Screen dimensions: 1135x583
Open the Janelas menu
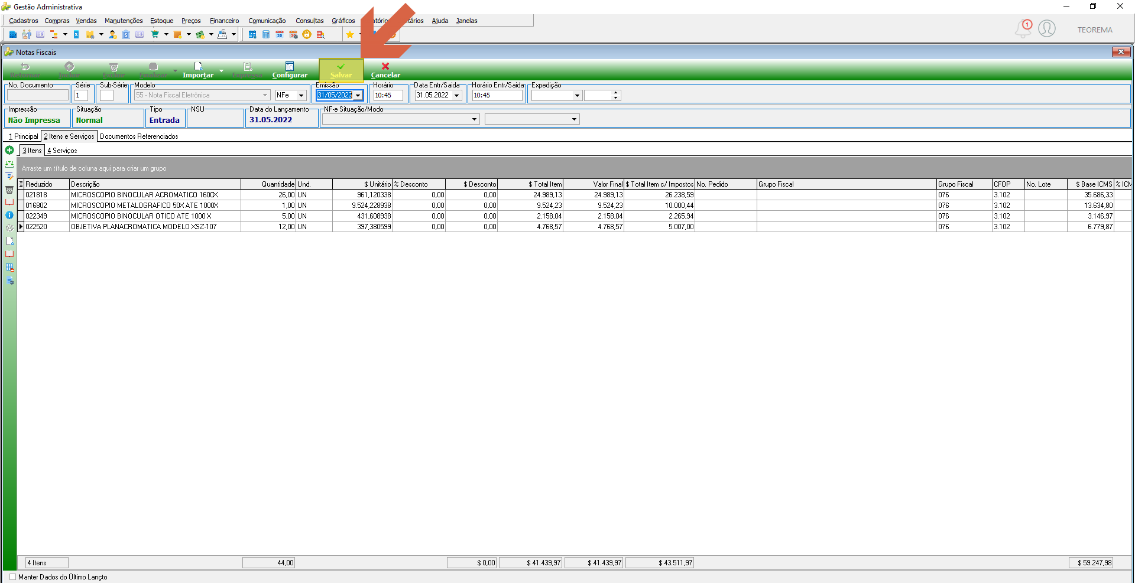click(x=466, y=21)
